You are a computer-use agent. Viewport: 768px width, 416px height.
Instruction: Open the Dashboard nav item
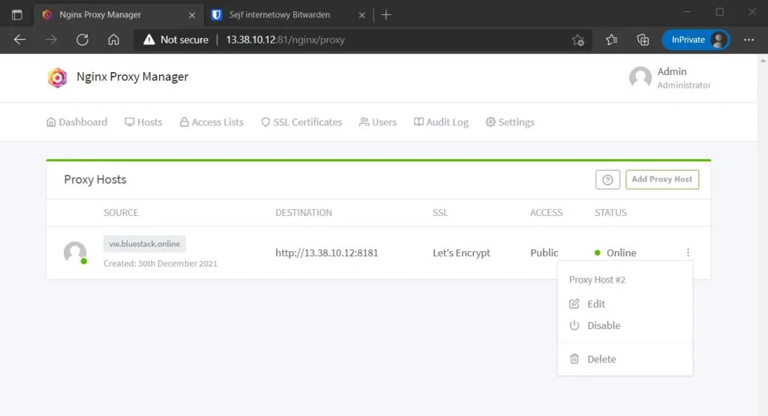click(x=77, y=122)
